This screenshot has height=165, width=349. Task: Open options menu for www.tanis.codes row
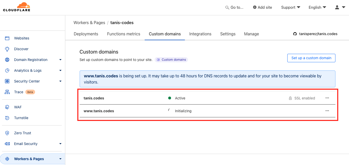coord(327,111)
